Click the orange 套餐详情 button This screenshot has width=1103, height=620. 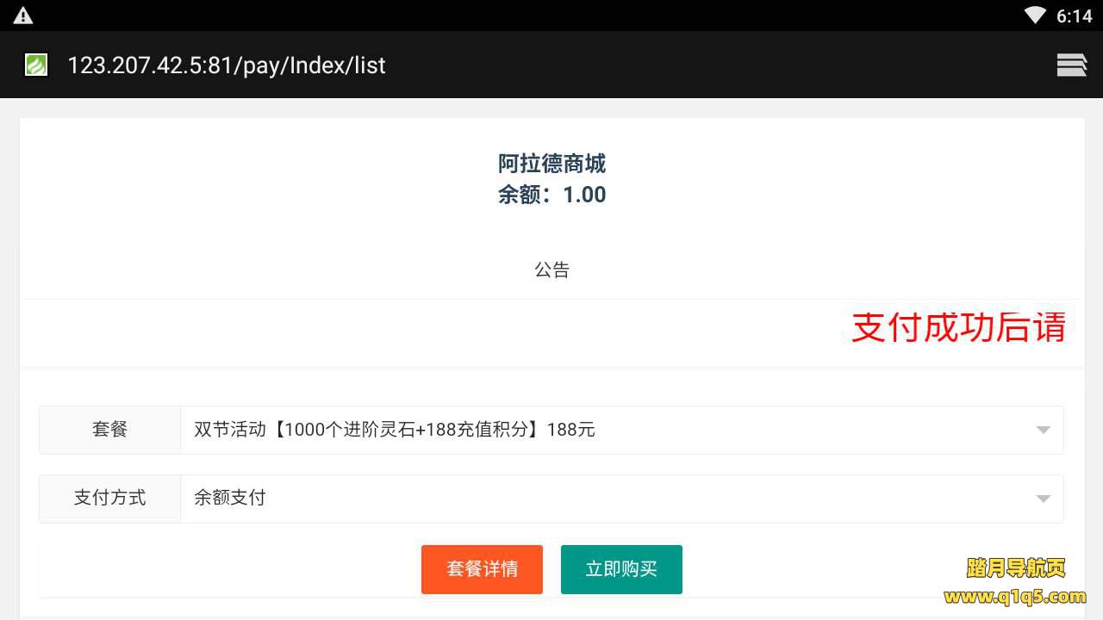[482, 569]
